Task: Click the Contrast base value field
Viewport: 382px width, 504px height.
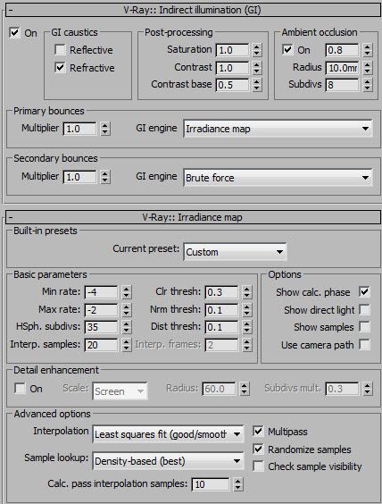Action: pyautogui.click(x=232, y=85)
